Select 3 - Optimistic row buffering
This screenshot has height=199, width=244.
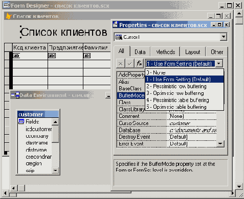click(184, 93)
